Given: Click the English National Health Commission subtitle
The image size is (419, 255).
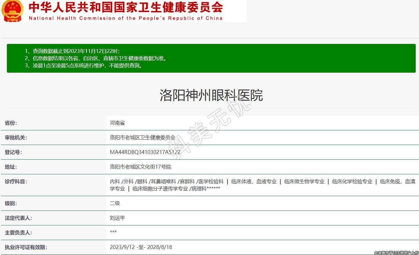Looking at the screenshot, I should (126, 18).
